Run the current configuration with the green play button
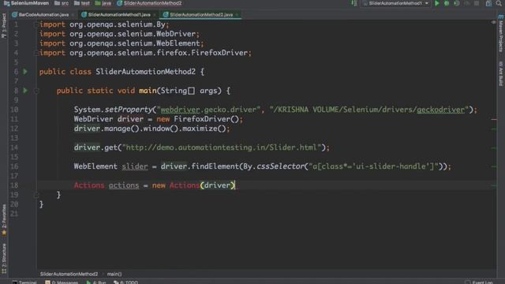Image resolution: width=505 pixels, height=284 pixels. click(x=436, y=3)
